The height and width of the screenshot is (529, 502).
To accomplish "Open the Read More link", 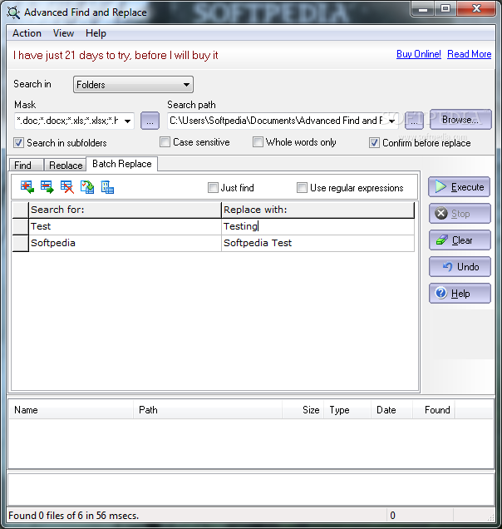I will (469, 54).
